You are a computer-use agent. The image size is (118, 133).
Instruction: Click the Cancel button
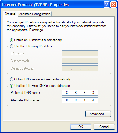104,127
